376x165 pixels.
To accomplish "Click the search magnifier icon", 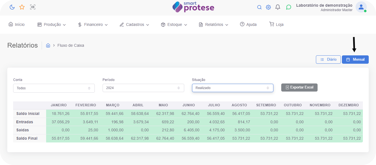I will [259, 7].
